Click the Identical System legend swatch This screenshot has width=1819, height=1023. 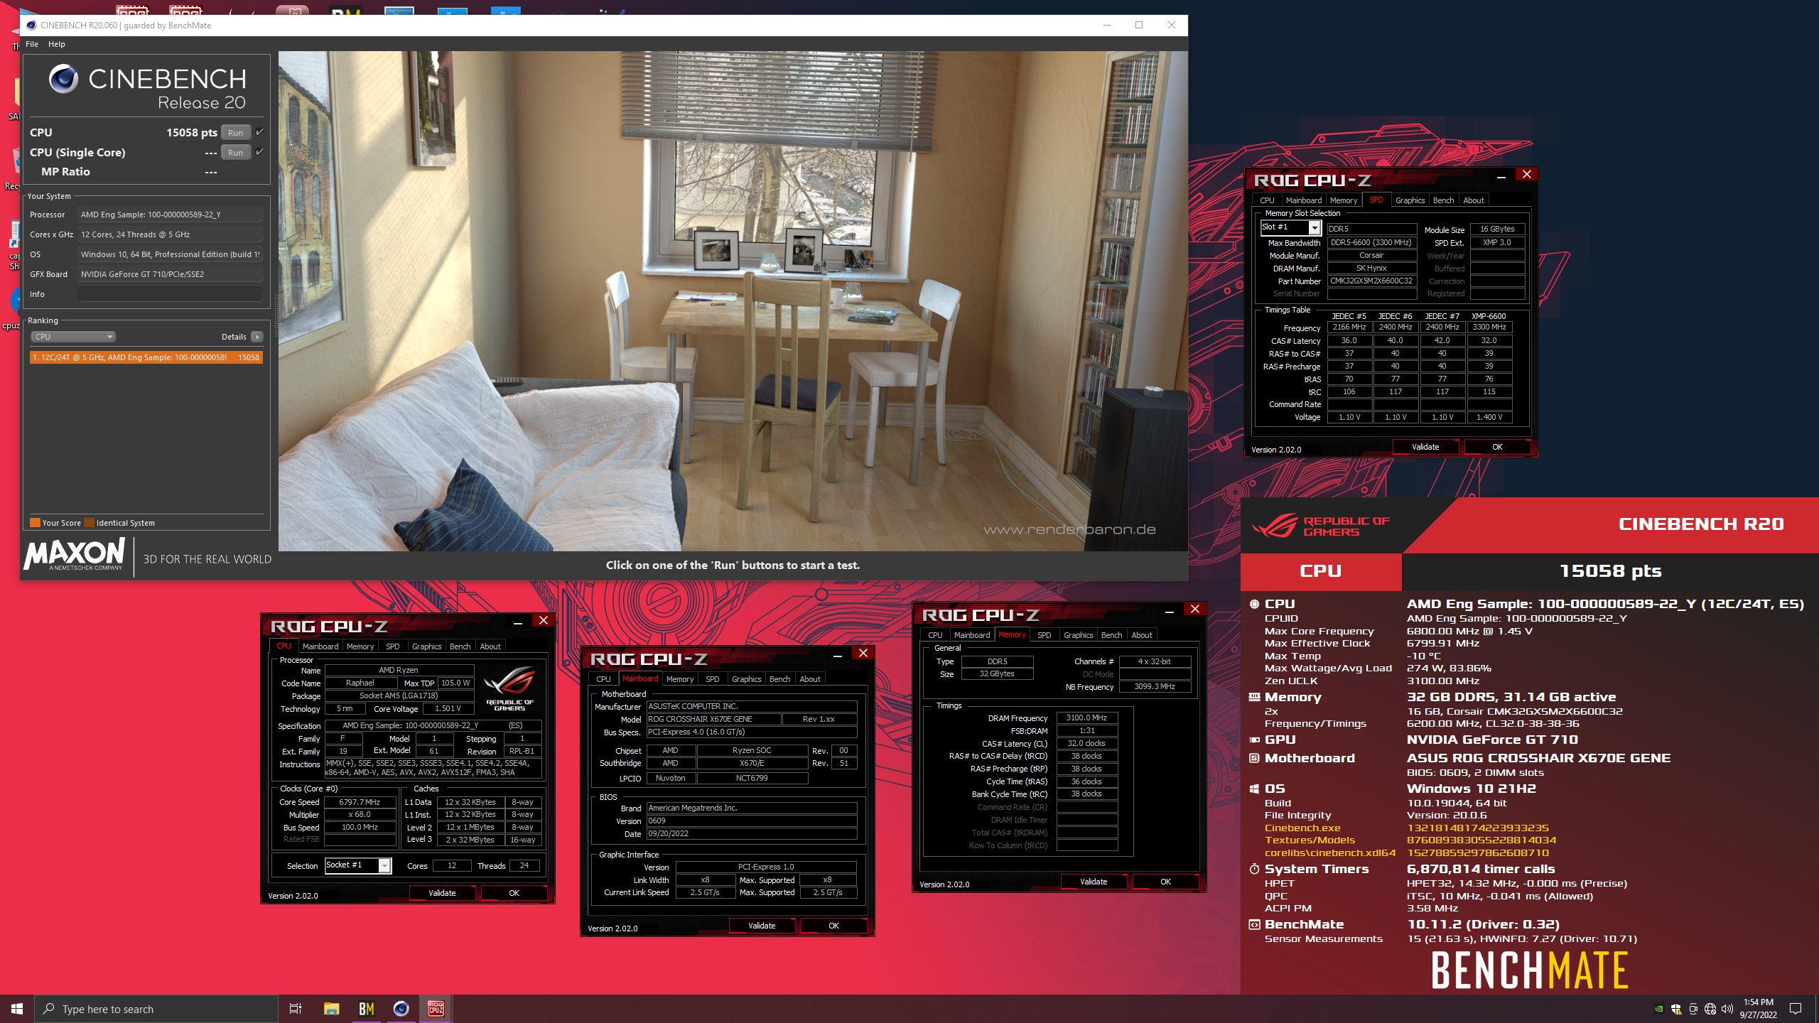click(90, 523)
